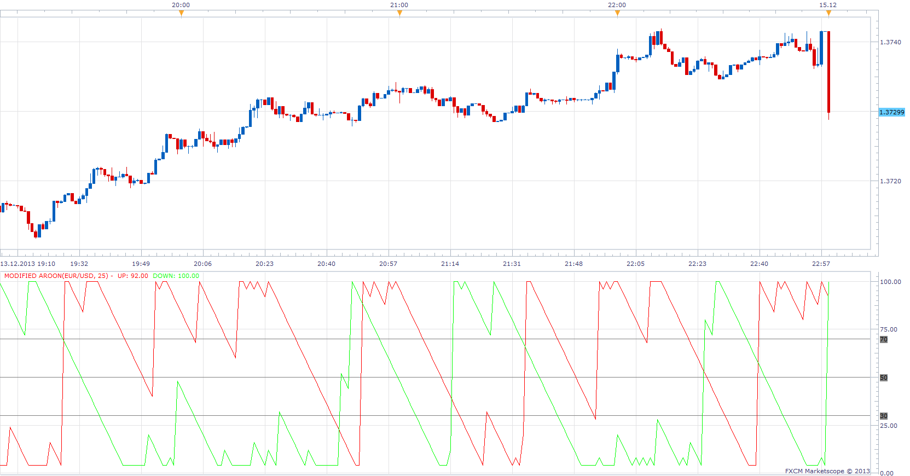The width and height of the screenshot is (910, 476).
Task: Click the 20:00 hour marker triangle
Action: coord(181,14)
